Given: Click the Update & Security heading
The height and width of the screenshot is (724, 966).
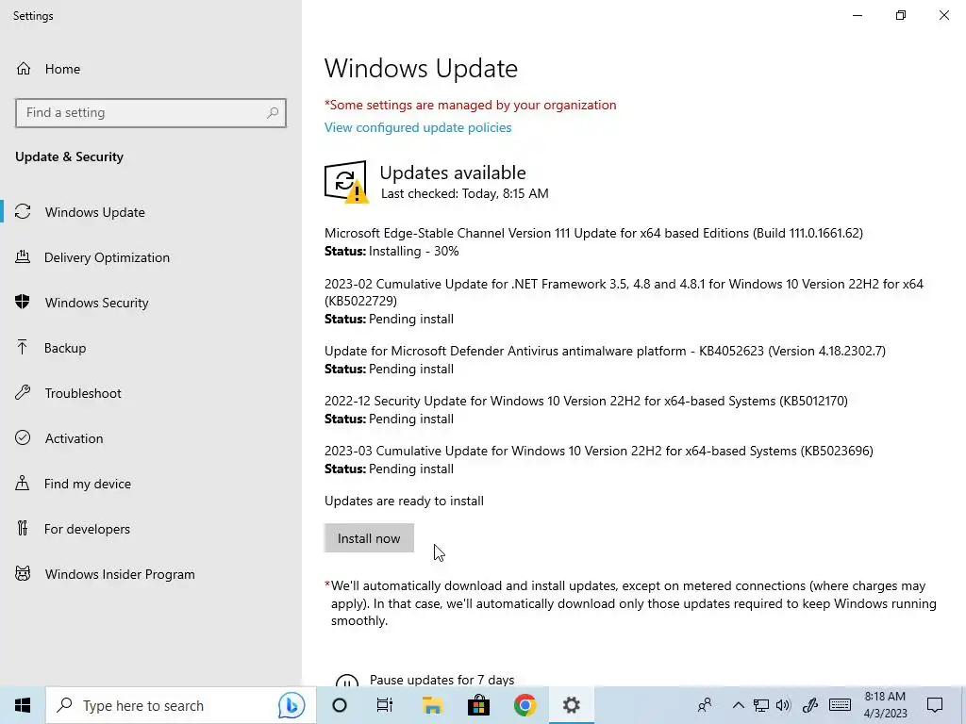Looking at the screenshot, I should [69, 157].
